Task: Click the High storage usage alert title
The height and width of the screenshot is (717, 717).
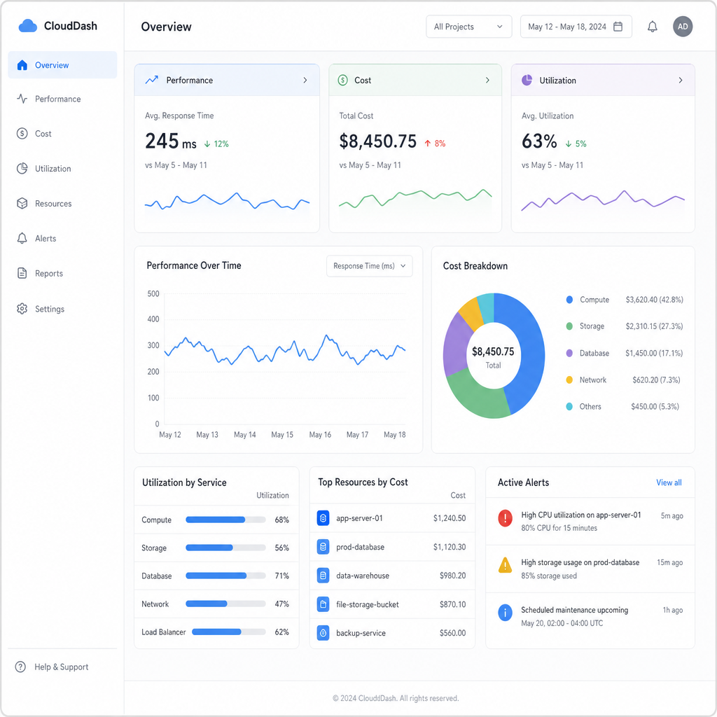Action: pos(580,562)
